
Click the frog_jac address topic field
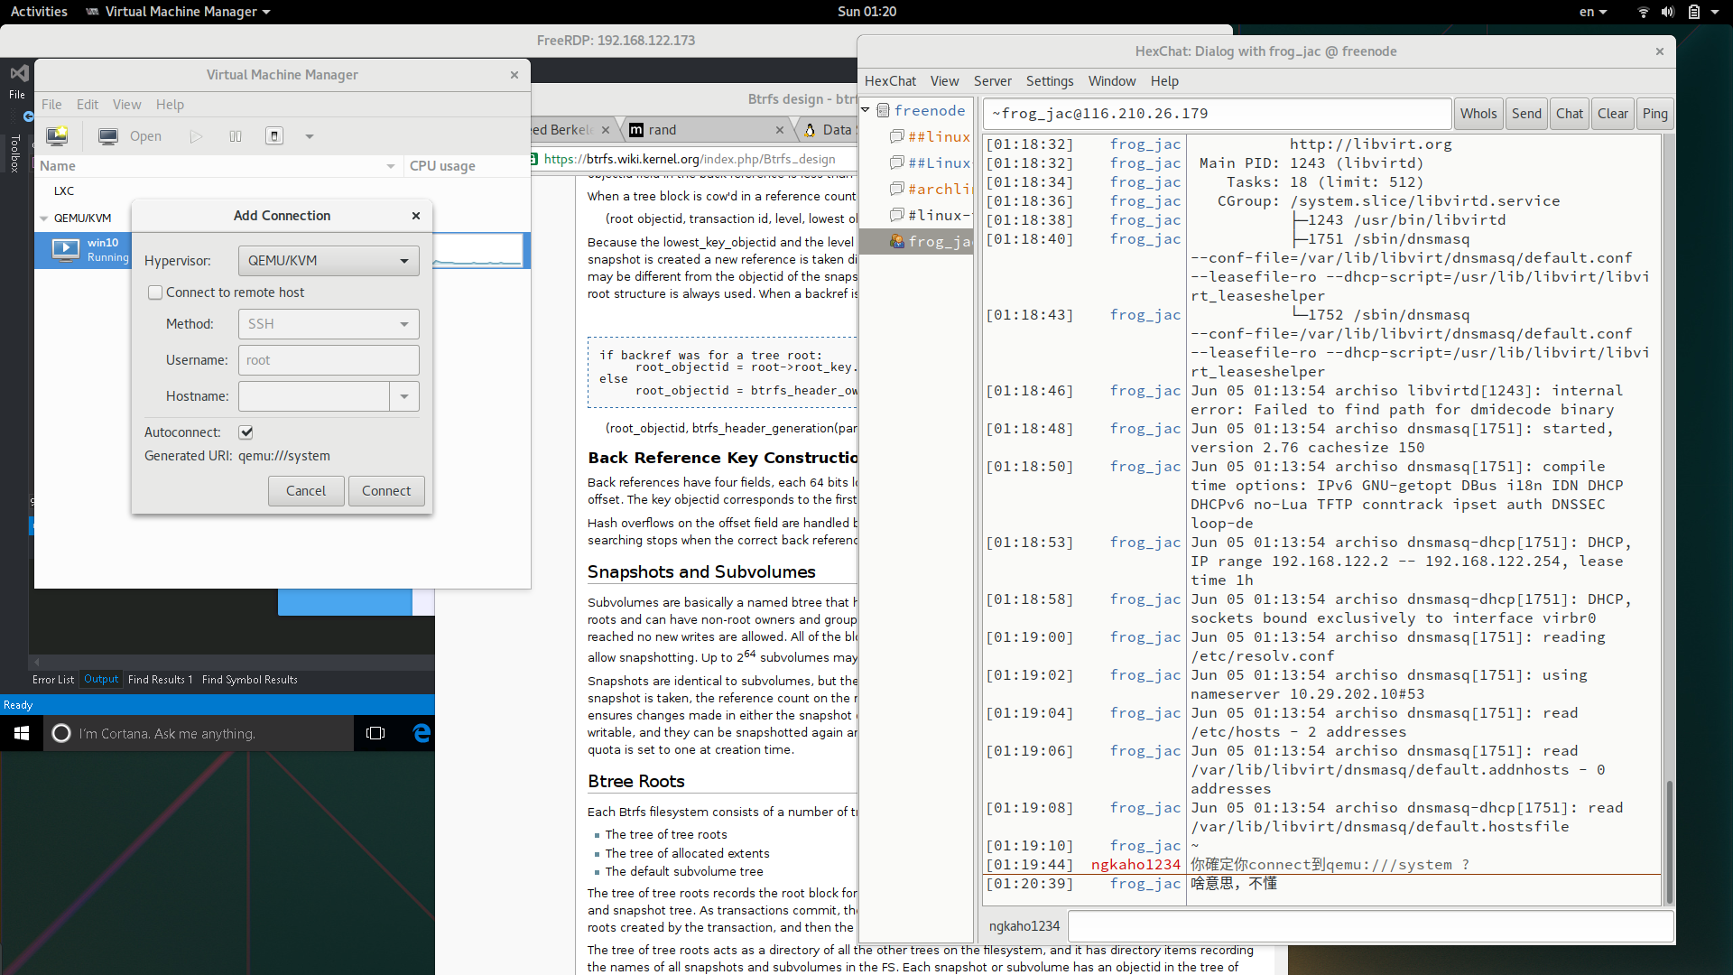point(1217,114)
